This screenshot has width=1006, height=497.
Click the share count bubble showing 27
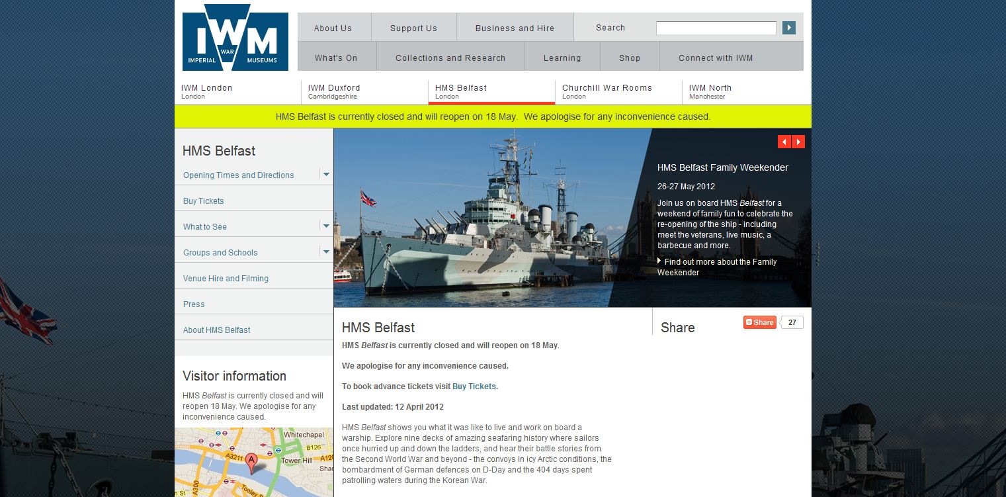pos(792,322)
